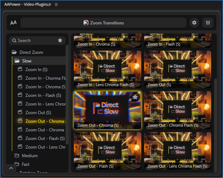This screenshot has height=178, width=223.
Task: Click clapperboard icon beside Zoom In (S)
Action: coord(20,69)
